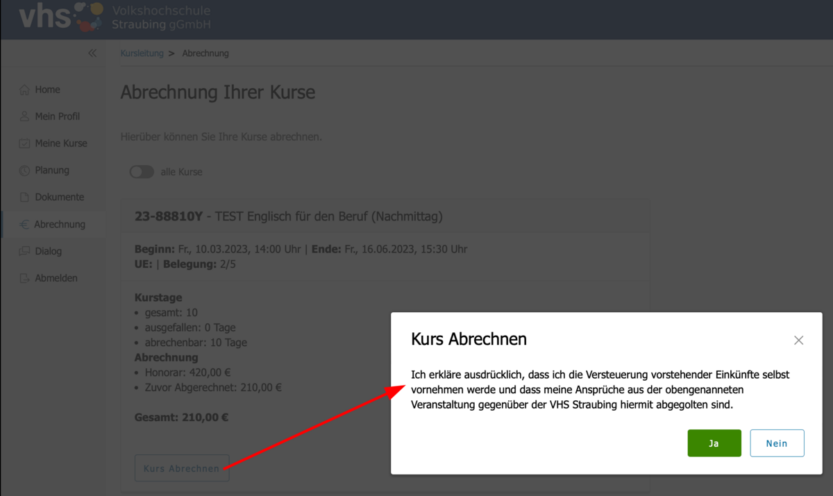The image size is (833, 496).
Task: Follow the Kursleitung breadcrumb link
Action: pos(142,53)
